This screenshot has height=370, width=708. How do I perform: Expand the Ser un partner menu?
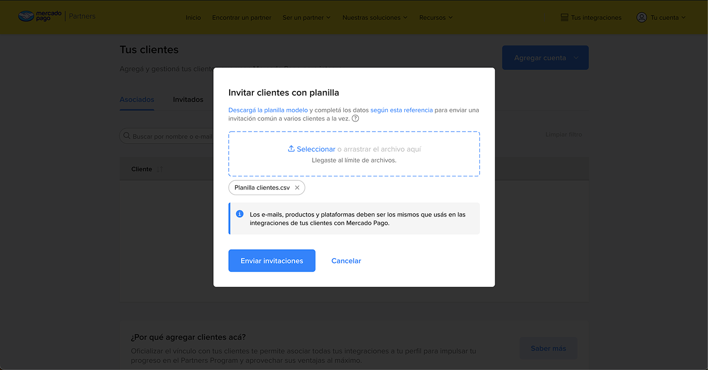pyautogui.click(x=306, y=18)
